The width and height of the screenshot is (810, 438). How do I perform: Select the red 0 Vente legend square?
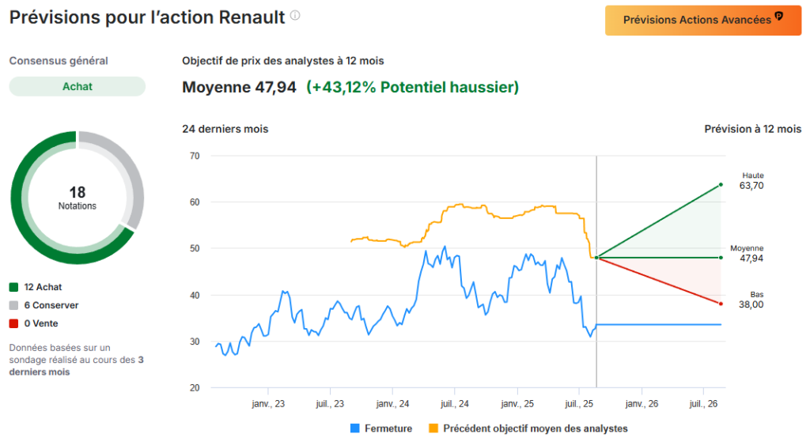coord(13,323)
